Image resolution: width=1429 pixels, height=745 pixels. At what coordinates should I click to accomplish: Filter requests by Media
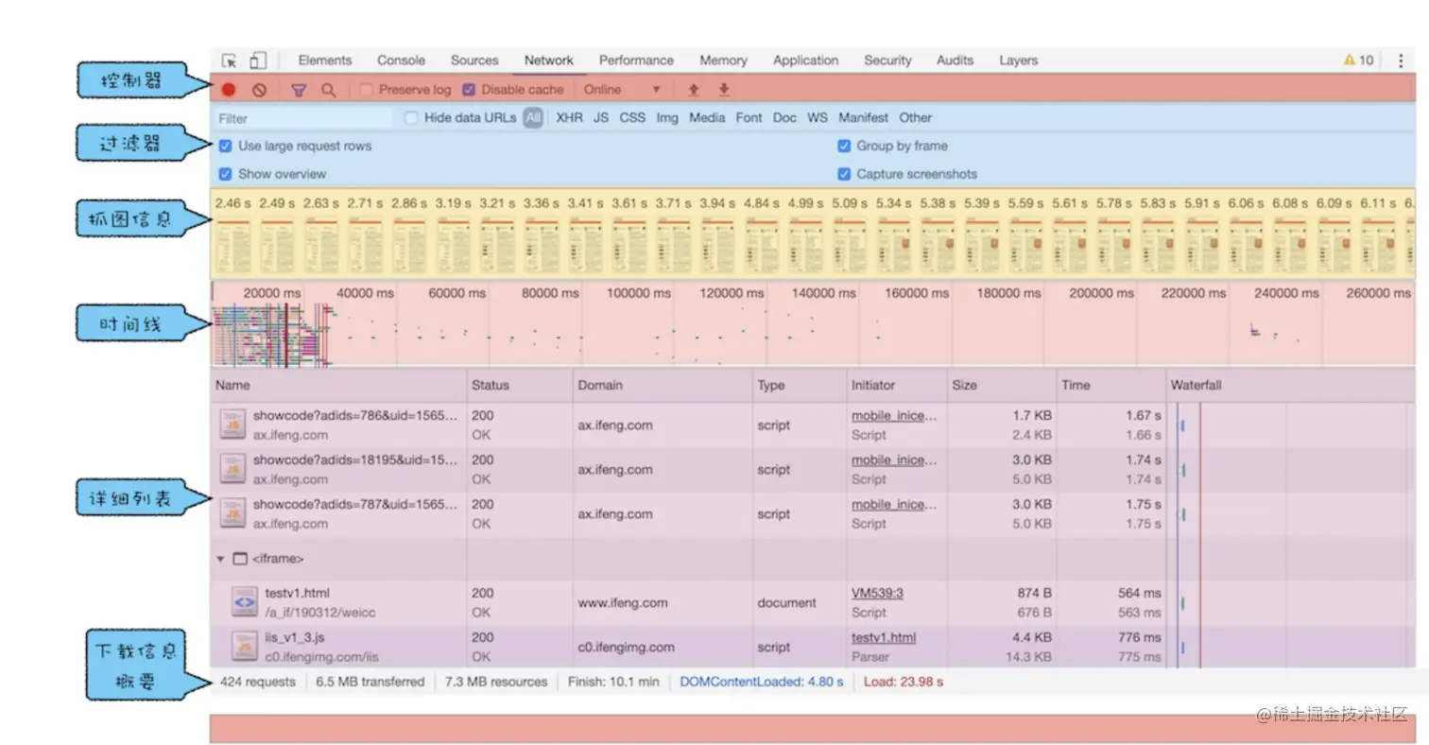[707, 118]
